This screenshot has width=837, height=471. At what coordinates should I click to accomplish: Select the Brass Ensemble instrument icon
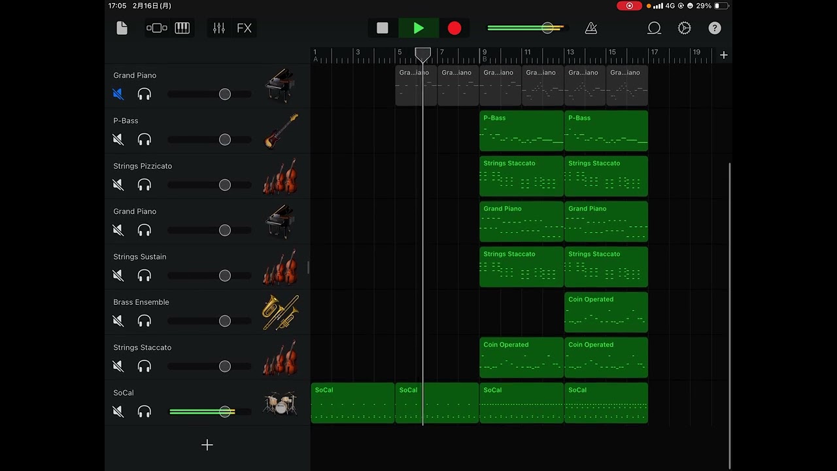tap(281, 312)
